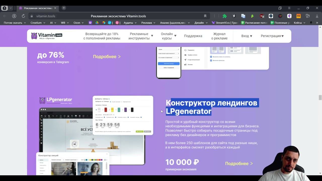Image resolution: width=322 pixels, height=181 pixels.
Task: Open the orange mk extension
Action: [x=299, y=16]
